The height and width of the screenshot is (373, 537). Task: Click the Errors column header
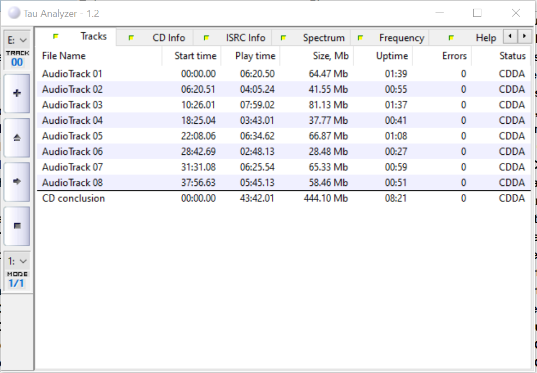tap(454, 56)
